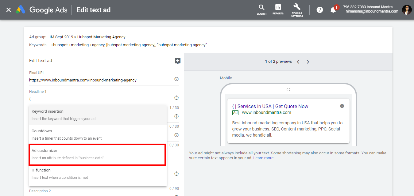Click the account email himanshu@inboundmantra.com
Viewport: 414px width, 196px height.
[x=372, y=11]
